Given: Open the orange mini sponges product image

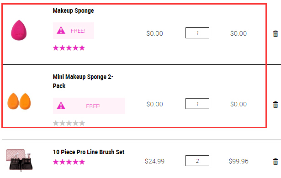Looking at the screenshot, I should (x=19, y=101).
